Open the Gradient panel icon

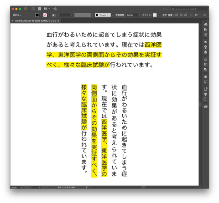click(205, 64)
